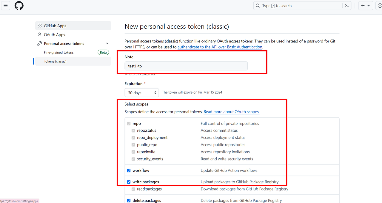Toggle the delete:packages scope checkbox
Screen dimensions: 382x203
tap(129, 201)
